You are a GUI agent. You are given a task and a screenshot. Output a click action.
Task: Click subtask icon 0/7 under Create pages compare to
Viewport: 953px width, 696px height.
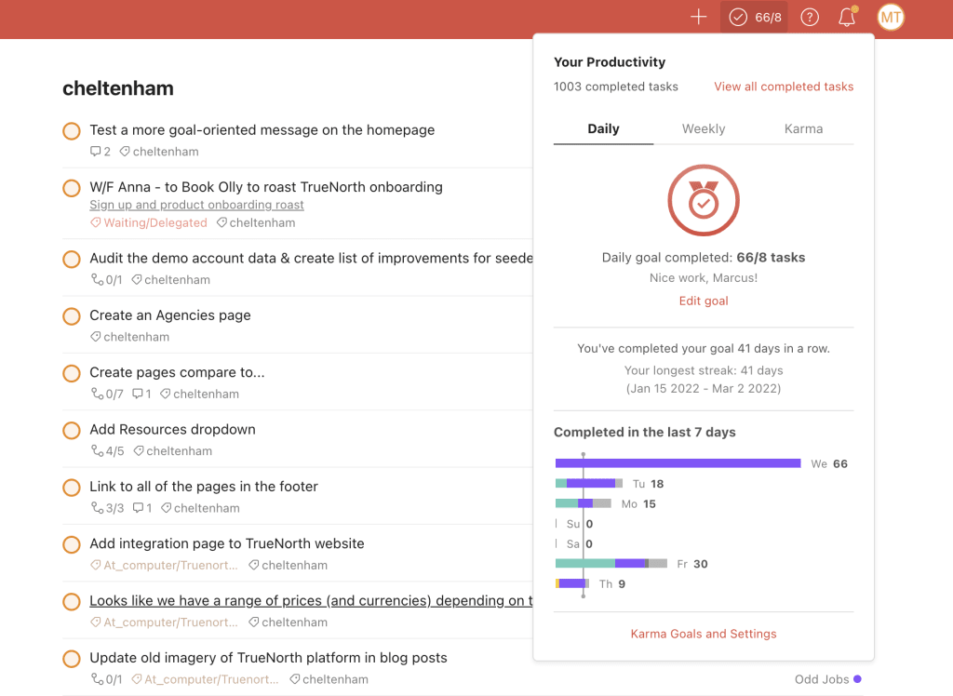(x=97, y=394)
